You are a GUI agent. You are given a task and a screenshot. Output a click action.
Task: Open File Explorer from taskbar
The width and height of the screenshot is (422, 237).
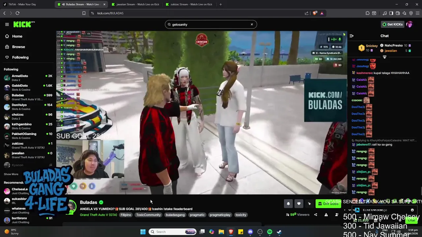click(x=221, y=232)
